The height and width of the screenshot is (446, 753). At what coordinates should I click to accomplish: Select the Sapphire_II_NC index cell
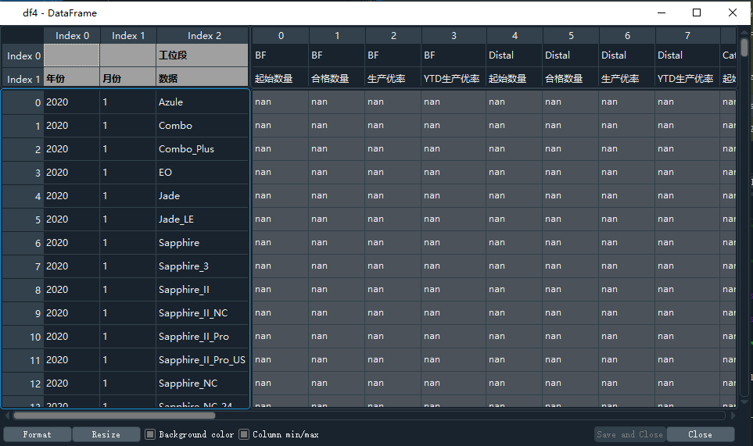(x=203, y=313)
